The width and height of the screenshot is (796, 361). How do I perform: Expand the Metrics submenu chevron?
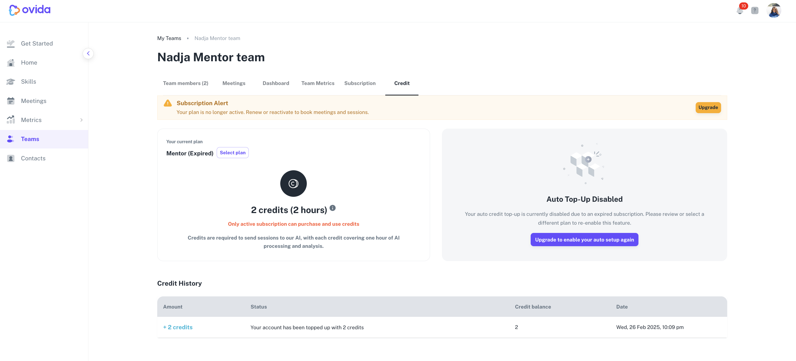81,120
